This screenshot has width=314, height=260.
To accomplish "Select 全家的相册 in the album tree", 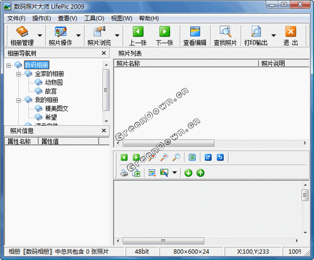I will (50, 74).
